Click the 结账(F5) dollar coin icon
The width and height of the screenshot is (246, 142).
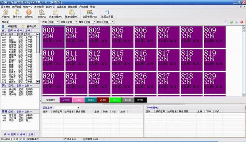29,12
